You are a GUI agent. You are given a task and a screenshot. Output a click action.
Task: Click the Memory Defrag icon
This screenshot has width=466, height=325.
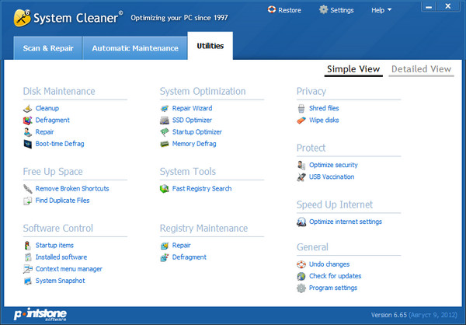[x=165, y=144]
